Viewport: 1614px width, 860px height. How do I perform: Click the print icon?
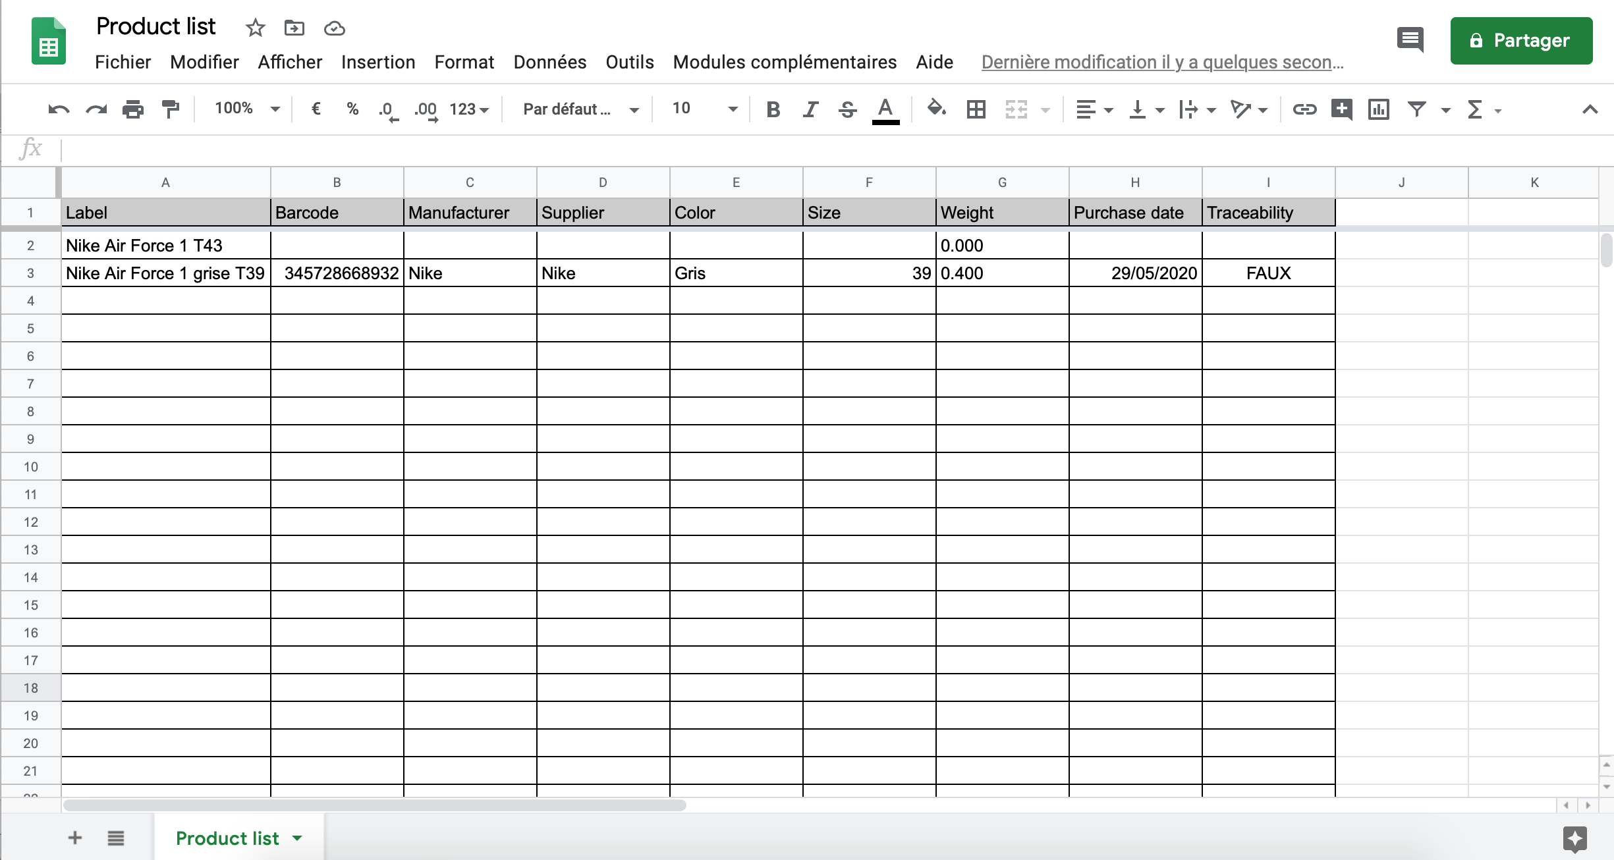click(x=133, y=109)
